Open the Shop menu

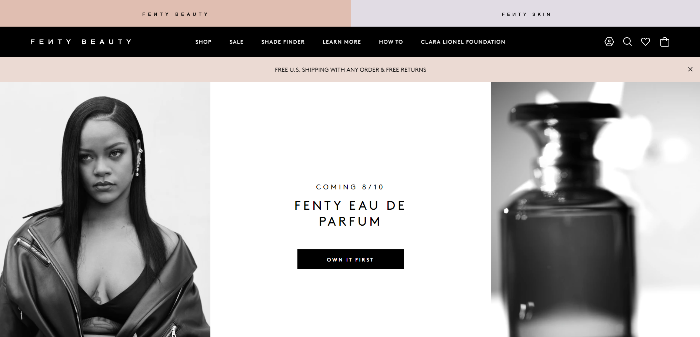coord(203,42)
